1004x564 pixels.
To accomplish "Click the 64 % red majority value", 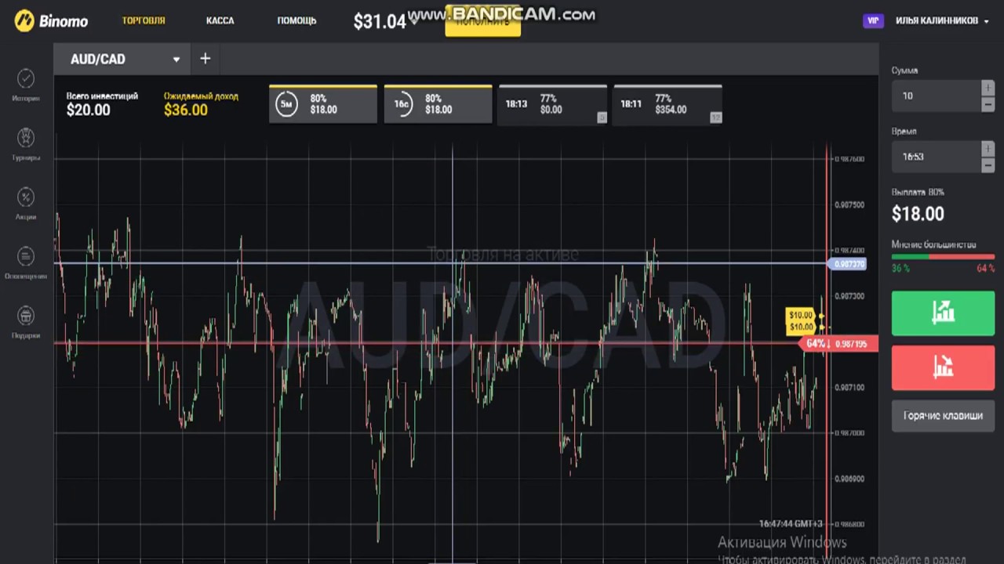I will (x=985, y=269).
